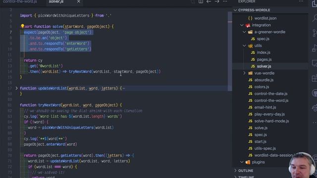Screen dimensions: 317x178
Task: Switch to the control-the-word.js editor tab
Action: [x=20, y=1]
